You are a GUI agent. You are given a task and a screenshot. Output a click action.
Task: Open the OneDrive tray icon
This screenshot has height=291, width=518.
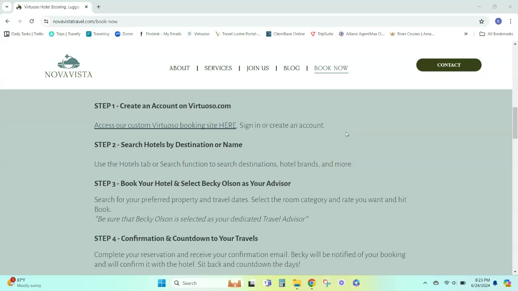tap(436, 283)
